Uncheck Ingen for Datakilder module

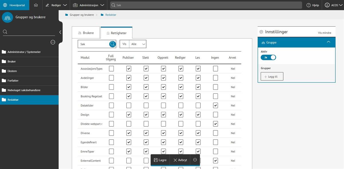pos(215,106)
